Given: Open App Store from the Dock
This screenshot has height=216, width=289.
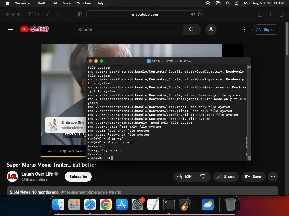Looking at the screenshot, I should click(x=122, y=204).
